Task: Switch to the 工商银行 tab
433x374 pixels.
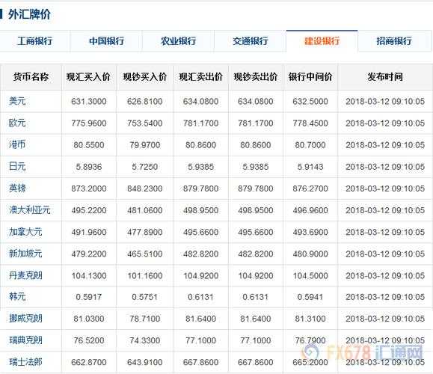Action: (x=34, y=41)
